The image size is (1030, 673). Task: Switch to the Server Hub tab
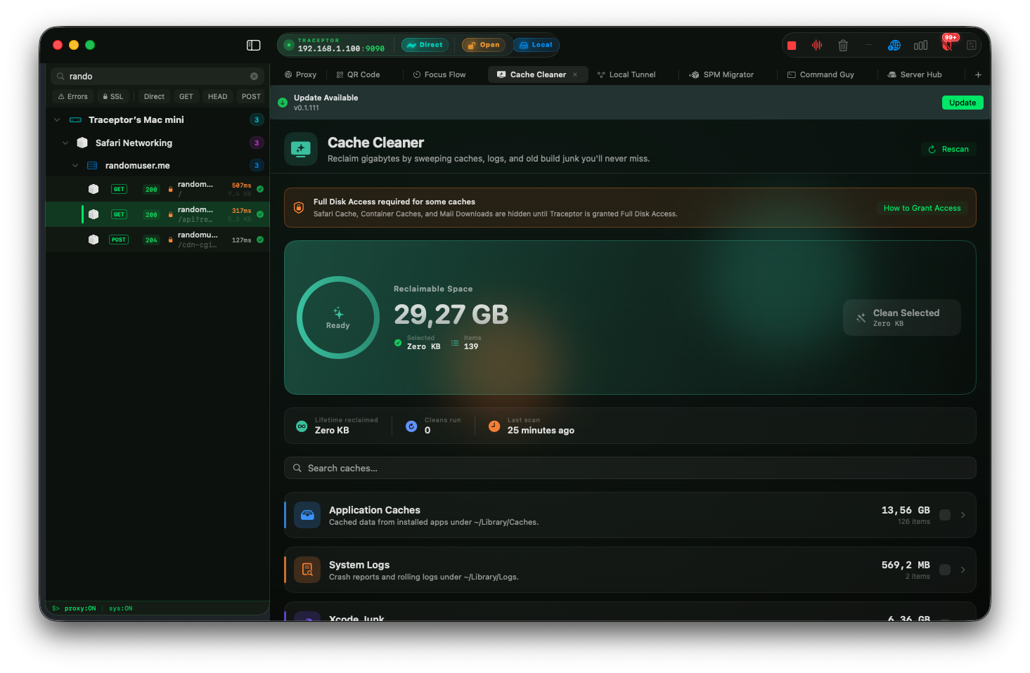pos(915,74)
